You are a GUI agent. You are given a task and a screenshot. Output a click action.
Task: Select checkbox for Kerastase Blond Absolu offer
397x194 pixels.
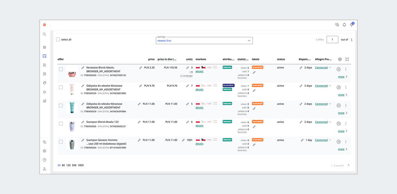pyautogui.click(x=61, y=69)
